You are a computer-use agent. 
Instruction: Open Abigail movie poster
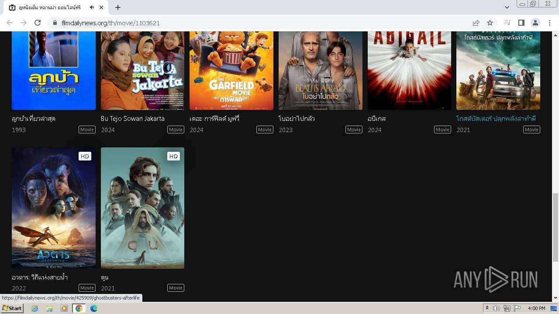[x=409, y=71]
